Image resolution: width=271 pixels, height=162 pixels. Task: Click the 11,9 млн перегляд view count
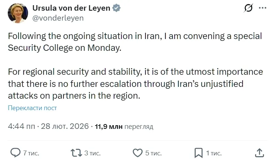(x=124, y=126)
